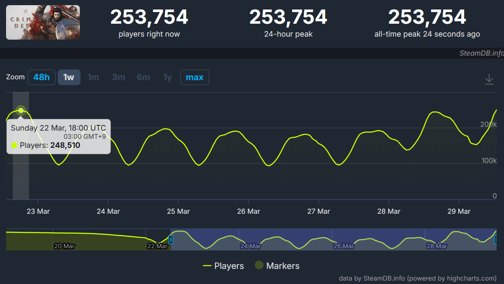Click the Crimson Desert game thumbnail

tap(43, 22)
